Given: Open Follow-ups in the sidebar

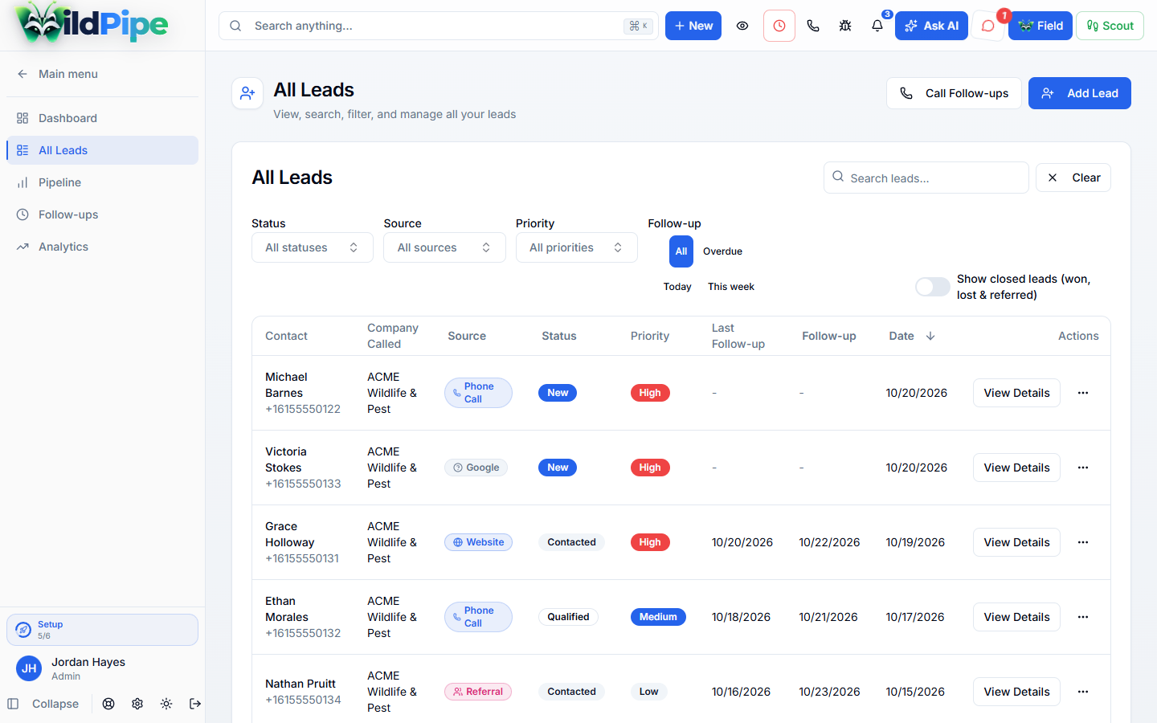Looking at the screenshot, I should point(103,214).
